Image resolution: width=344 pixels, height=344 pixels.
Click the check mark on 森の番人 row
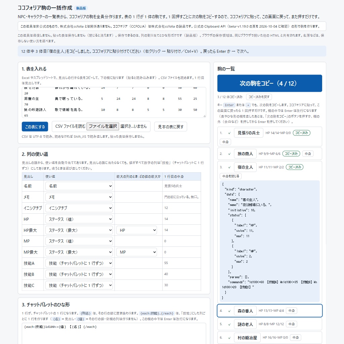click(x=229, y=311)
